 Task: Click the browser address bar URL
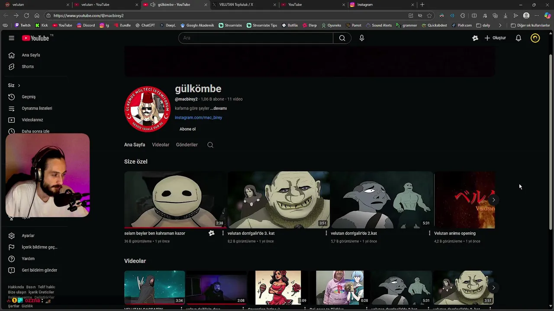coord(88,16)
